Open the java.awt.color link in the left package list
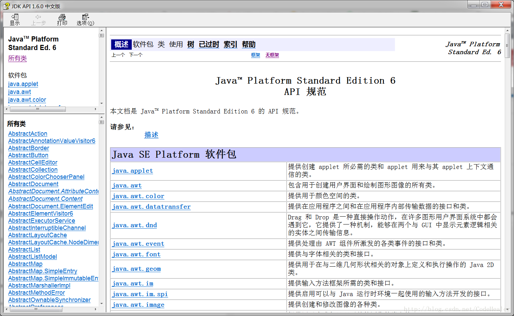This screenshot has height=316, width=514. (27, 100)
